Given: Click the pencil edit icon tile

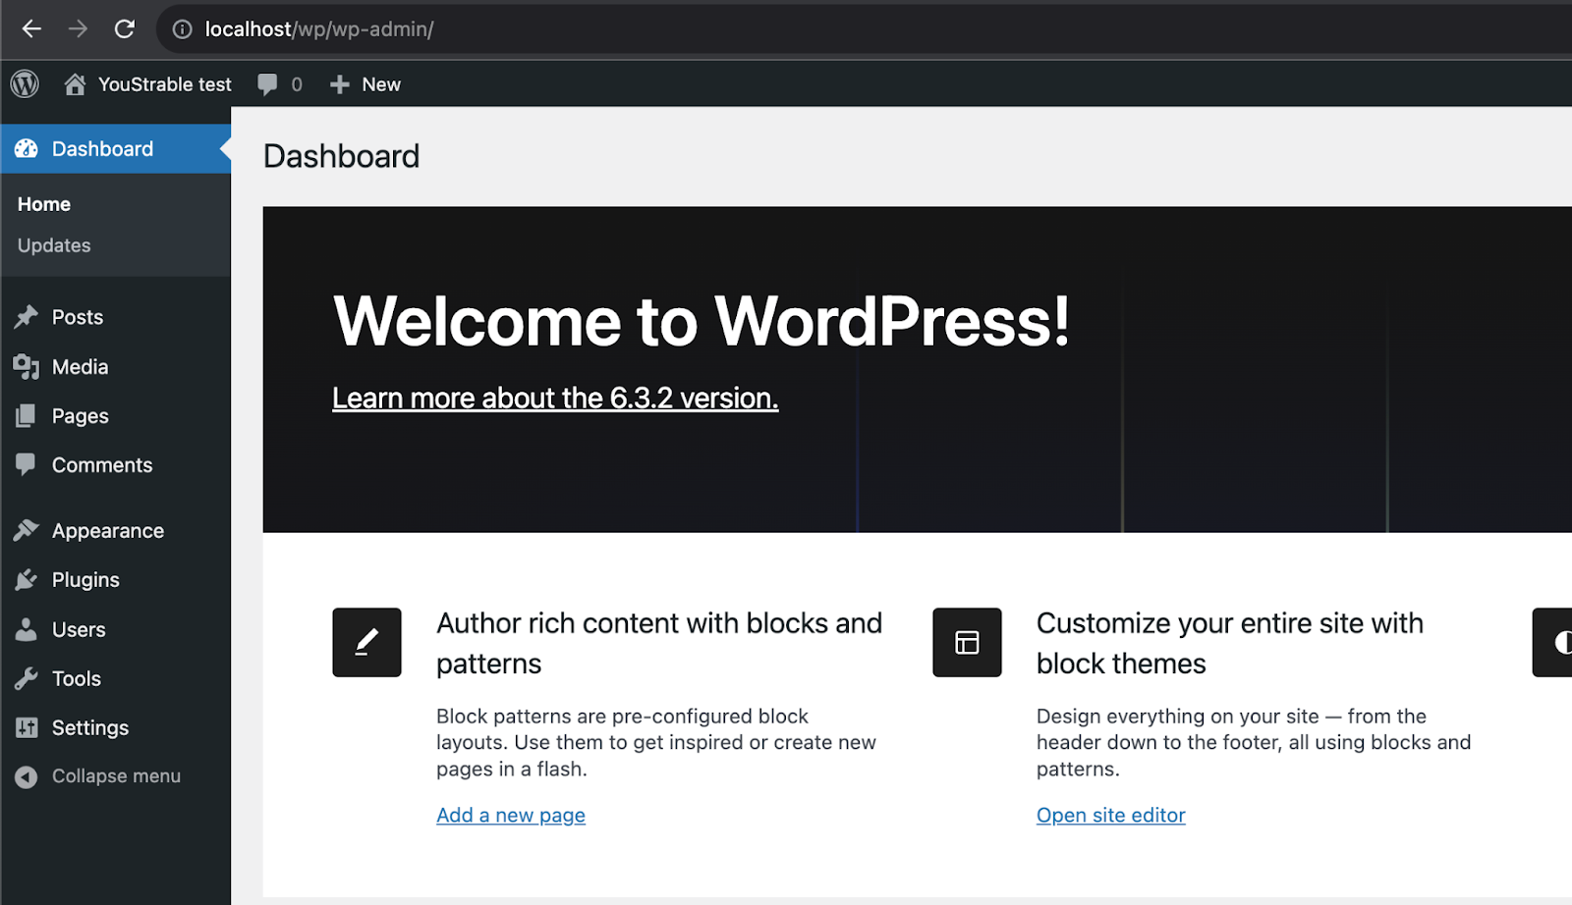Looking at the screenshot, I should pos(366,643).
